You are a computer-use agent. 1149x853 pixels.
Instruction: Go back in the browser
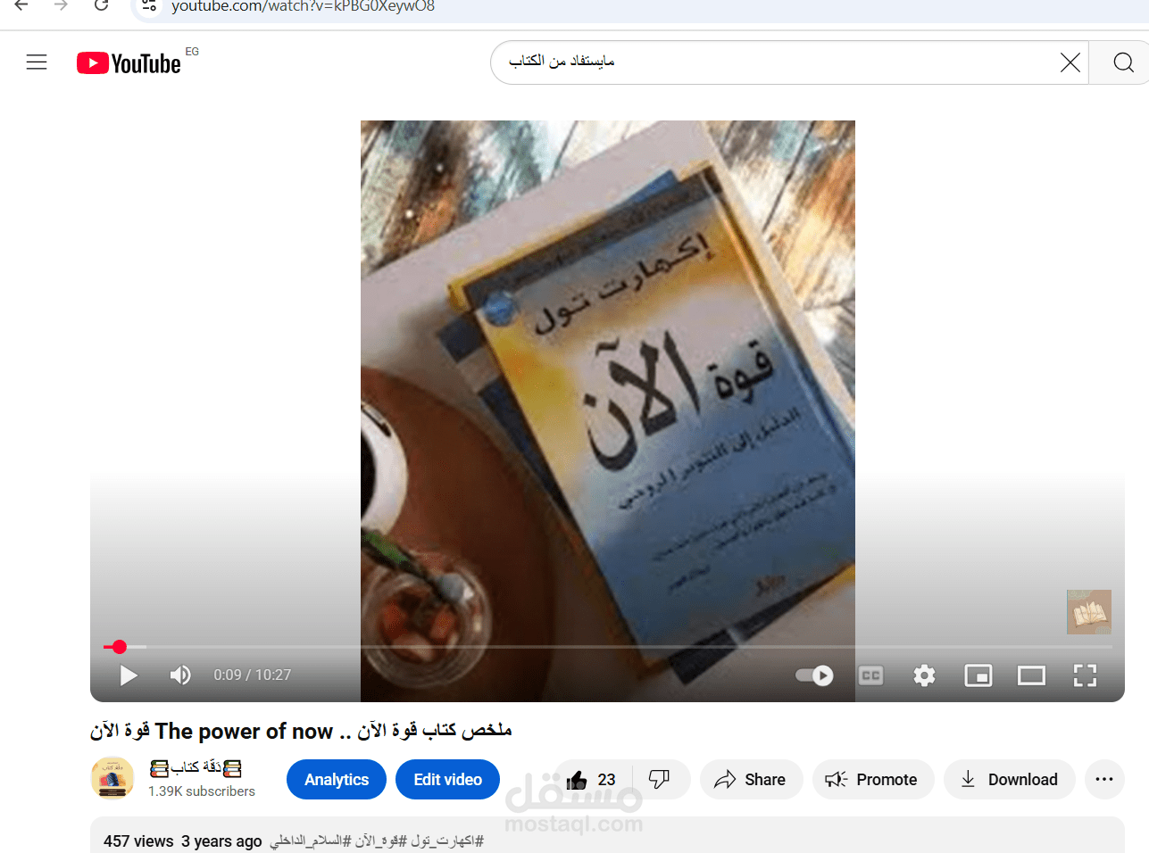[21, 5]
